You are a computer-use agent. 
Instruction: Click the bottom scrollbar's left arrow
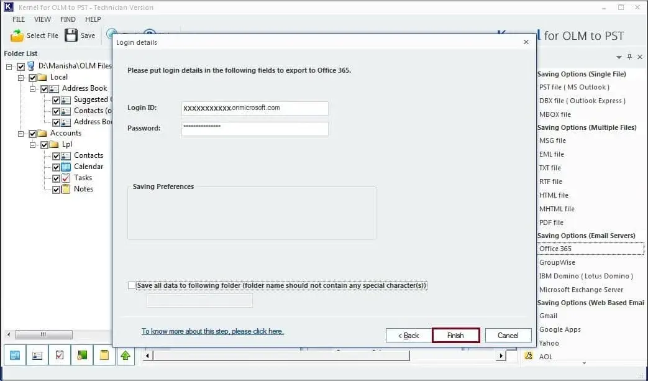pos(148,356)
